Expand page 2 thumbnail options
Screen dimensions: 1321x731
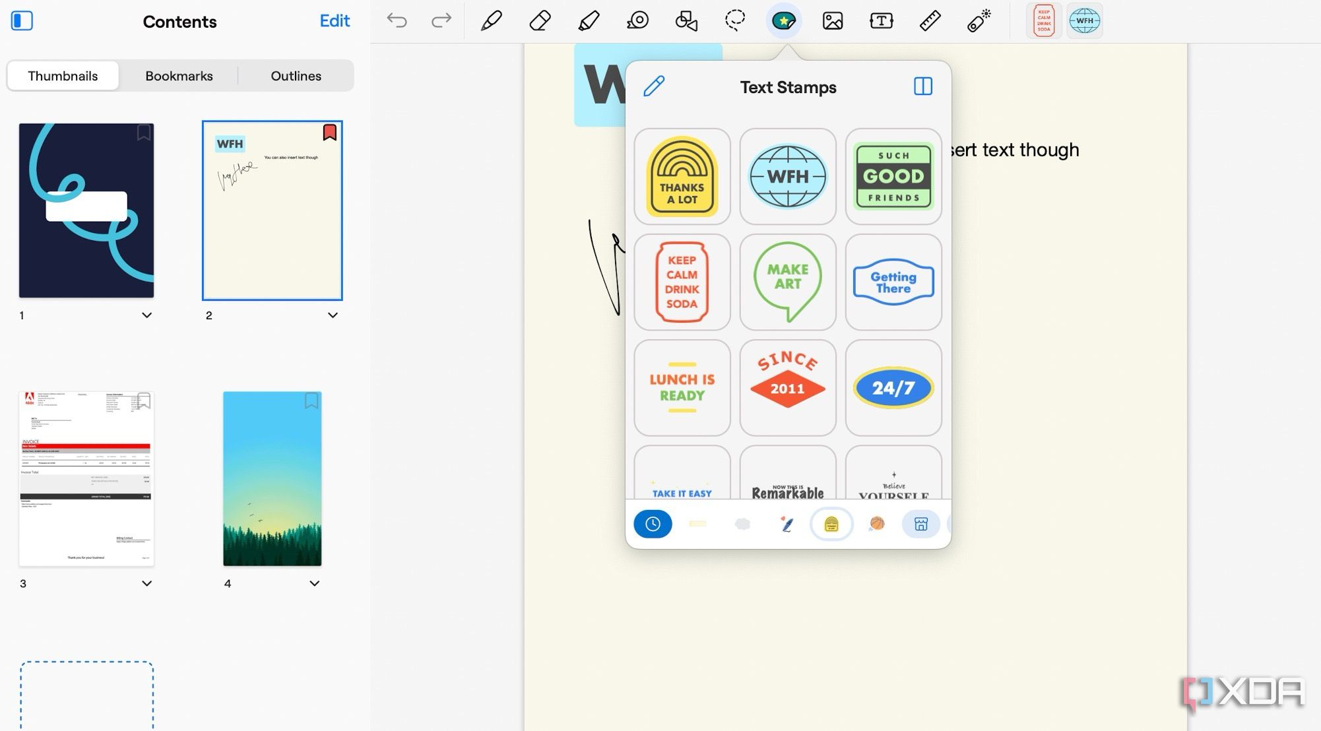click(331, 314)
